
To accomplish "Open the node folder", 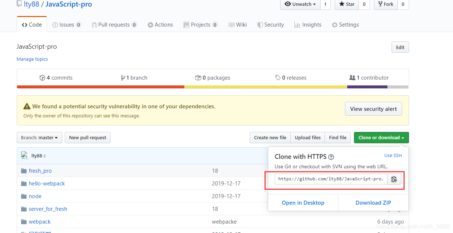I will 35,196.
